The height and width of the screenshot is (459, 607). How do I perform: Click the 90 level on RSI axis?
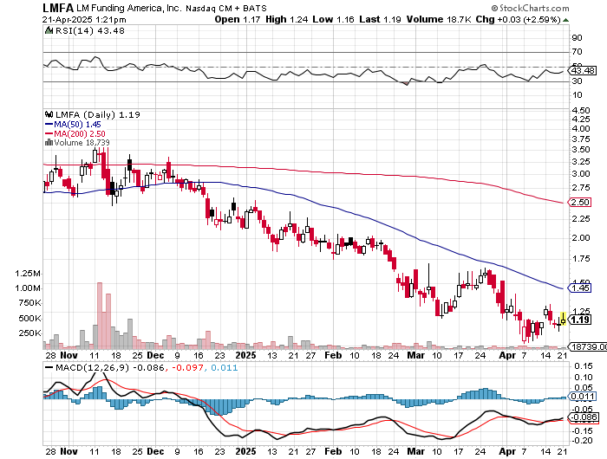point(577,37)
